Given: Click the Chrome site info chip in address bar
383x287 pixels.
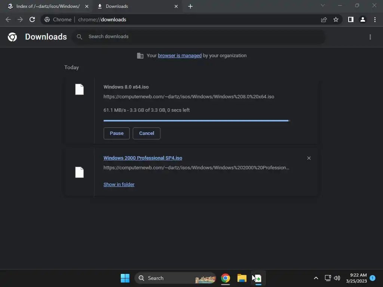Looking at the screenshot, I should 58,19.
